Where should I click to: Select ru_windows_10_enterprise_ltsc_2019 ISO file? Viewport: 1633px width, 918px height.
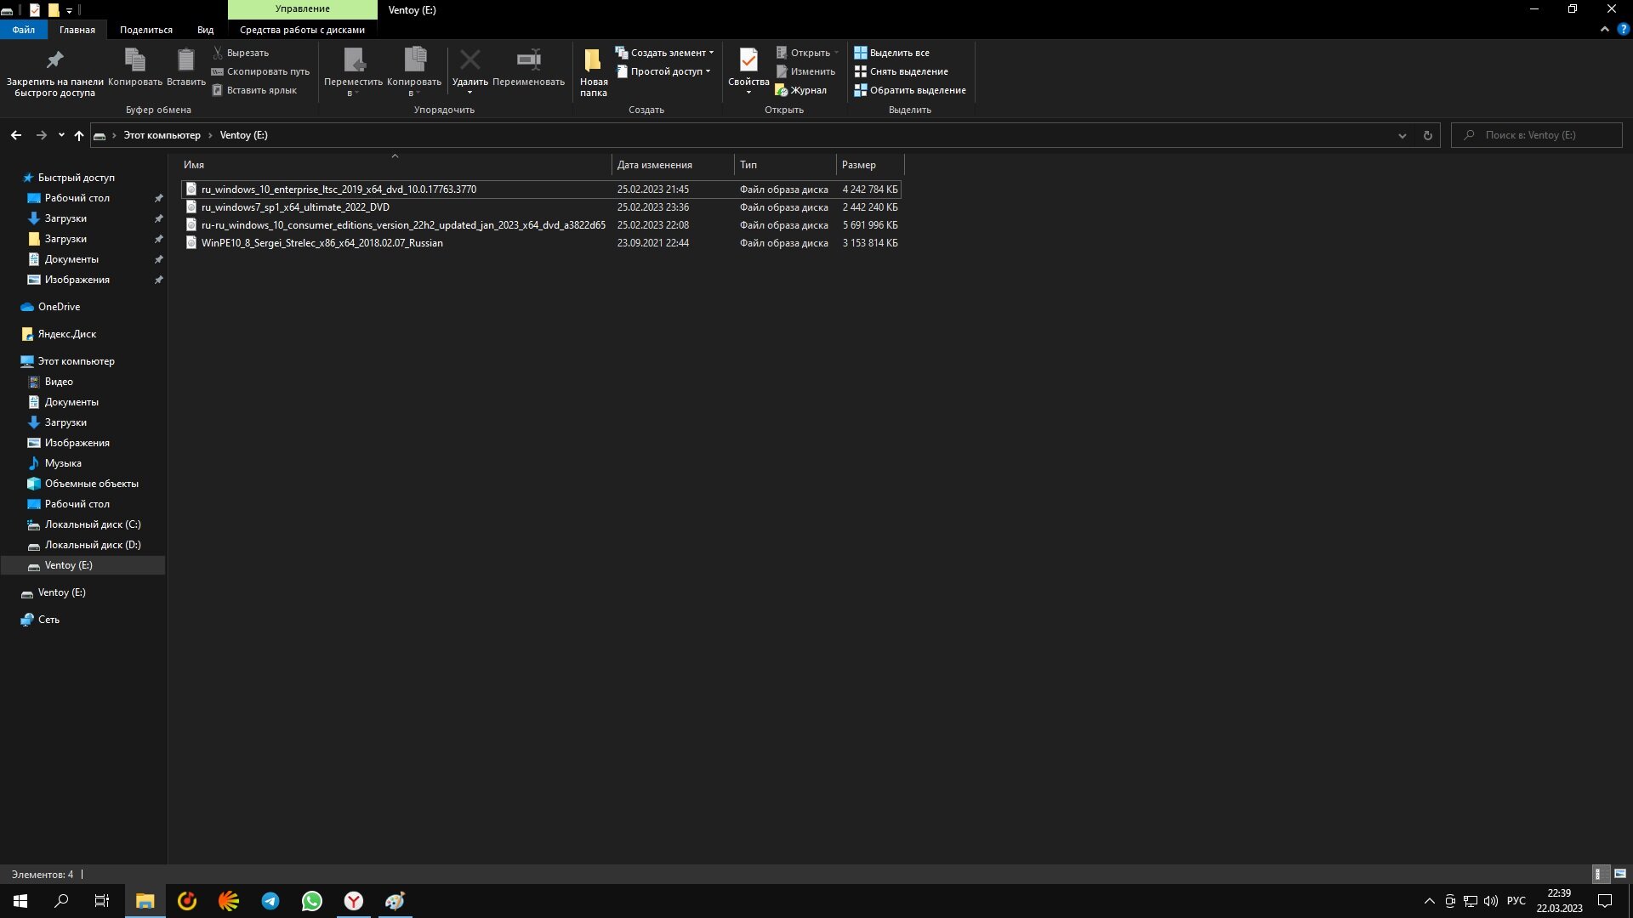point(541,190)
